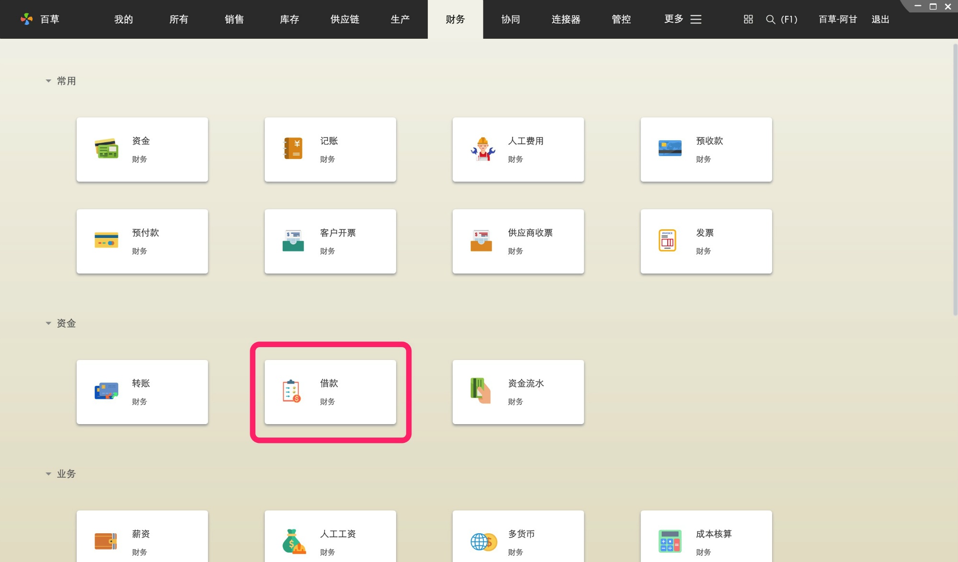Open the 资金 card's green card icon

click(106, 149)
